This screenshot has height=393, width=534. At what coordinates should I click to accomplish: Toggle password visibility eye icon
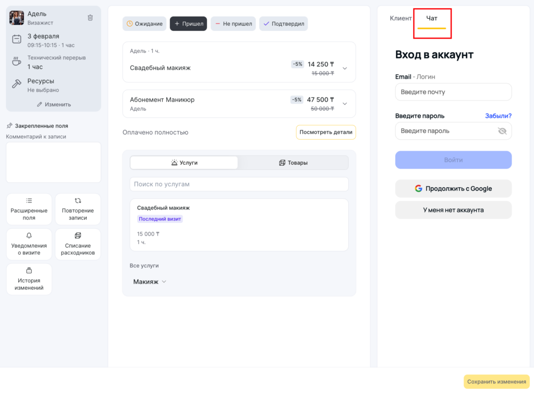(x=502, y=131)
